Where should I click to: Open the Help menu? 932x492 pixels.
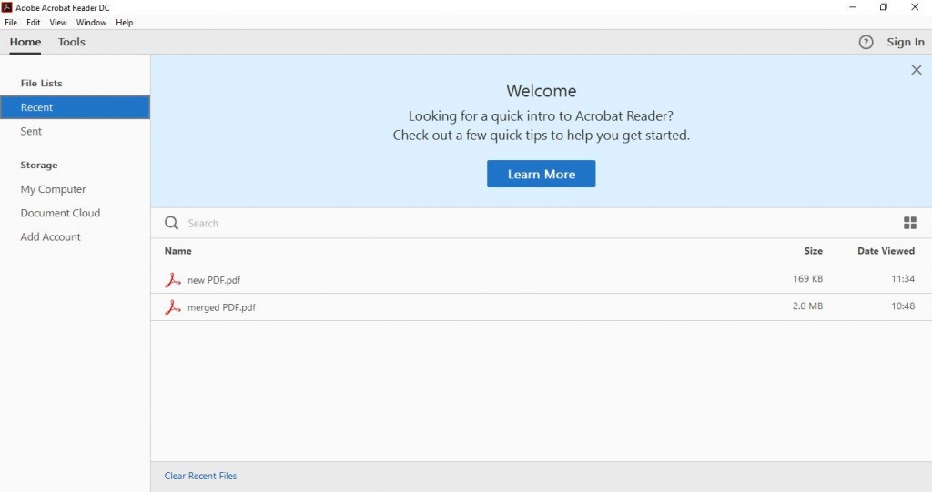pos(125,22)
